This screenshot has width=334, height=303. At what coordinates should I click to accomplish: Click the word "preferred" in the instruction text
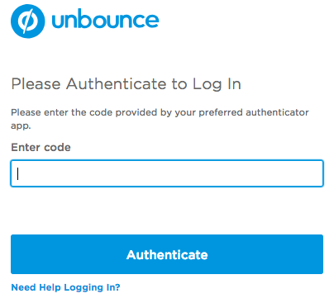[221, 113]
